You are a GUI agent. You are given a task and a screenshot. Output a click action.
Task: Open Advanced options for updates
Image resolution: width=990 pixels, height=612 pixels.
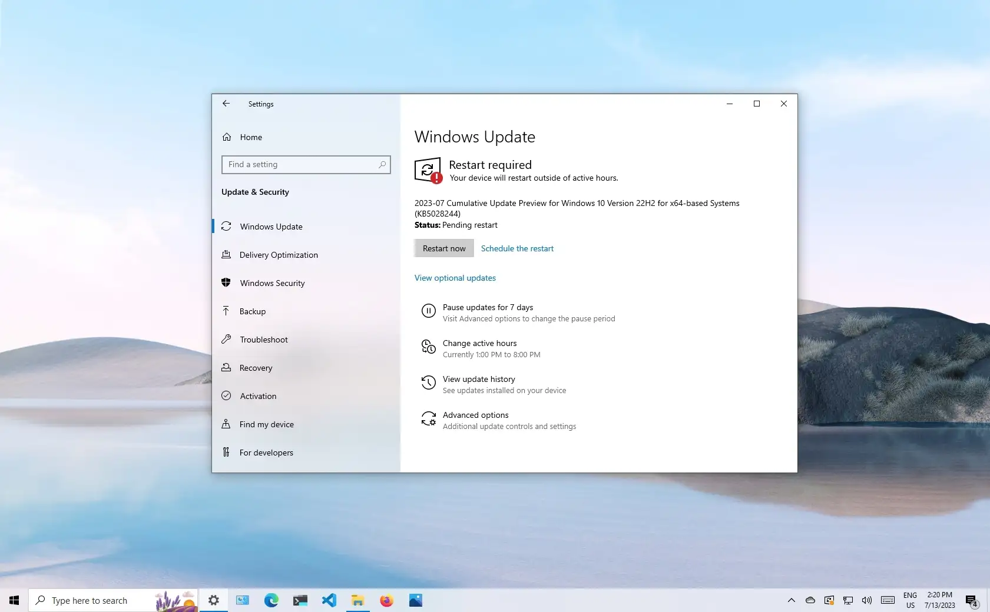(x=499, y=420)
